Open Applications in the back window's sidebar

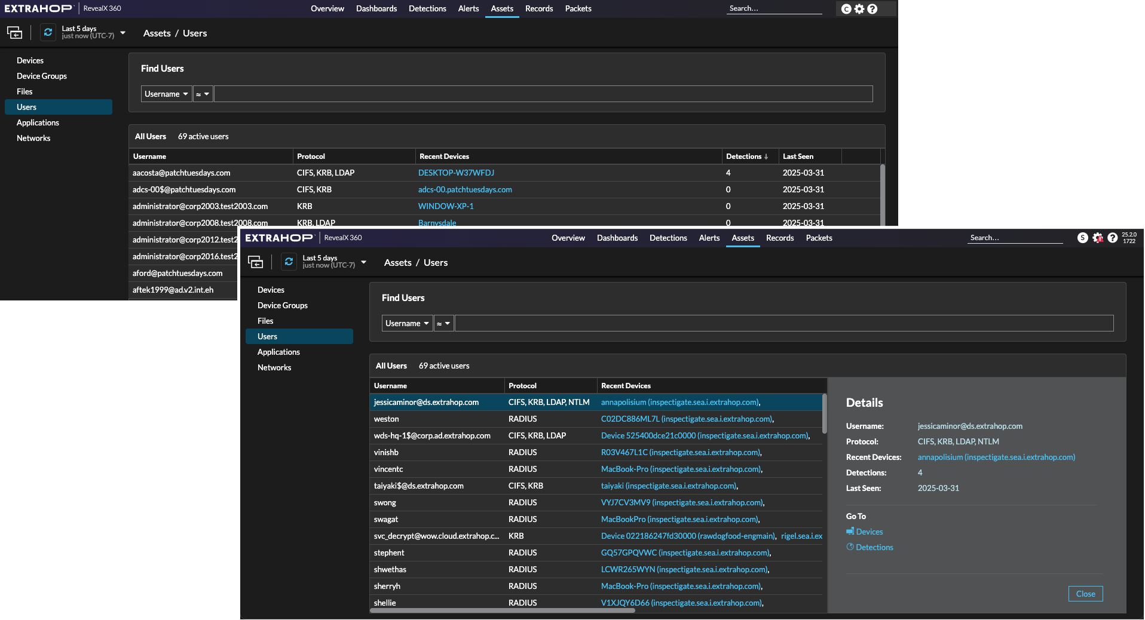click(x=59, y=122)
